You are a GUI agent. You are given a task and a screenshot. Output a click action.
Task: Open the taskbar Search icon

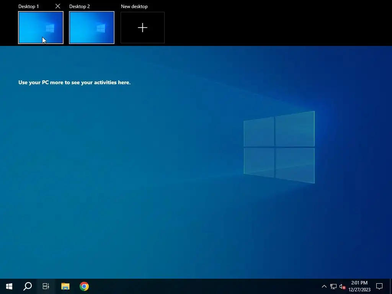(28, 286)
